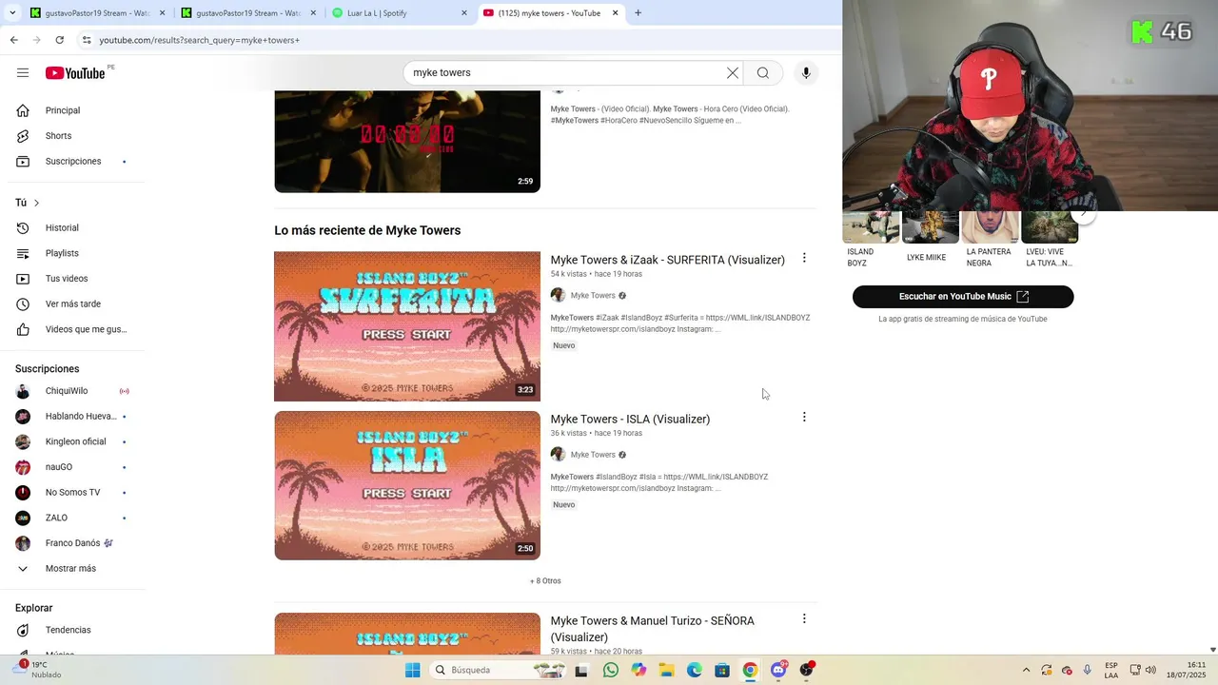The height and width of the screenshot is (685, 1218).
Task: Click the taskbar Búsqueda search box
Action: pyautogui.click(x=497, y=670)
